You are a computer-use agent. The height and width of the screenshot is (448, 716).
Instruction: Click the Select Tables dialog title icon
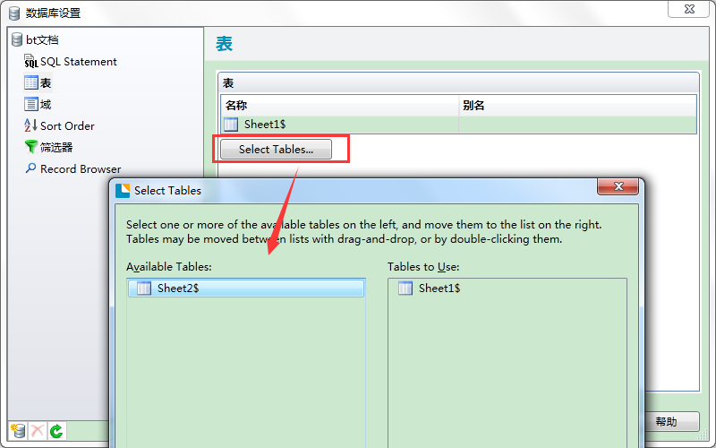pyautogui.click(x=123, y=191)
